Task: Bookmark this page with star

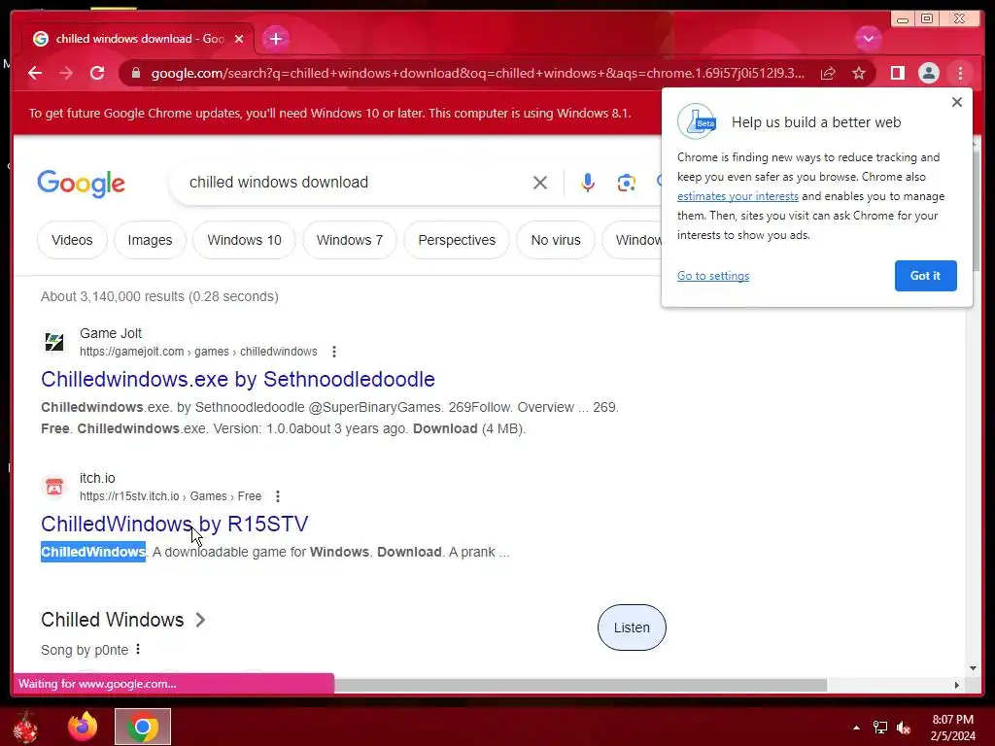Action: coord(859,74)
